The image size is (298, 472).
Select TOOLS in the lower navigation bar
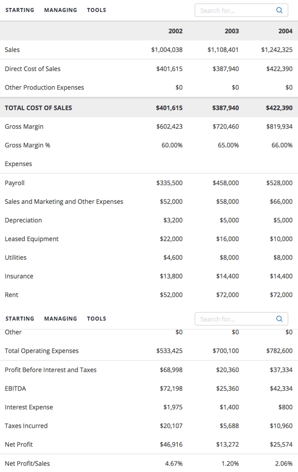tap(96, 318)
